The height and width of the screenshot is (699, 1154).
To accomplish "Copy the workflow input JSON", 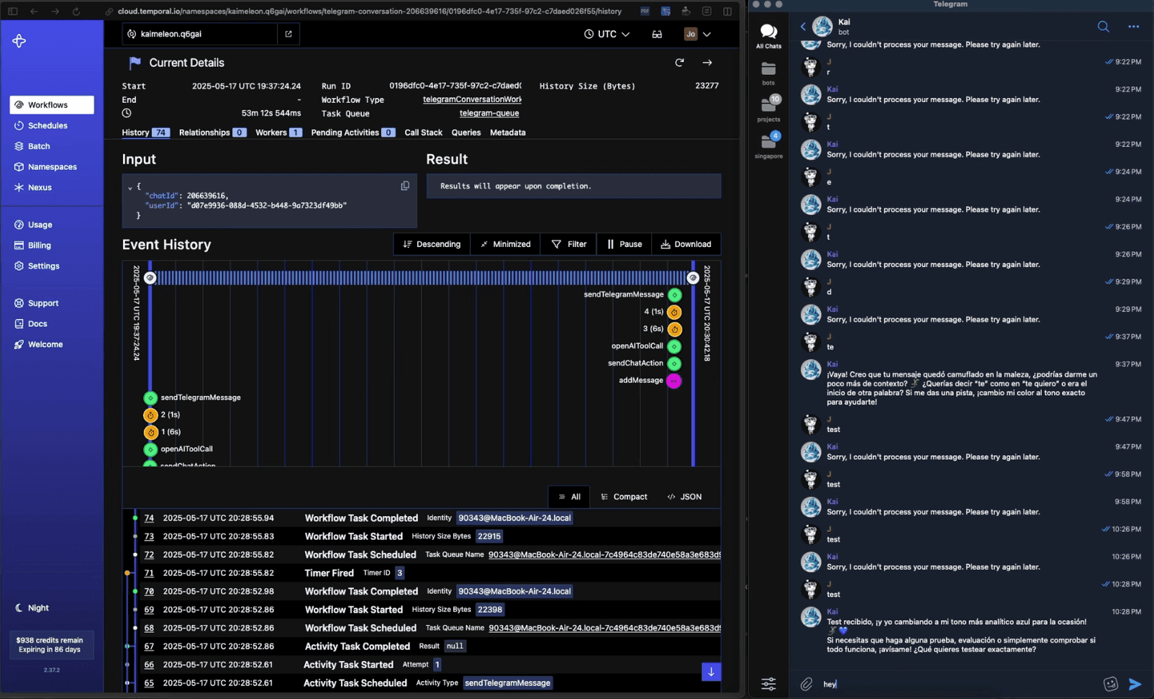I will (405, 186).
